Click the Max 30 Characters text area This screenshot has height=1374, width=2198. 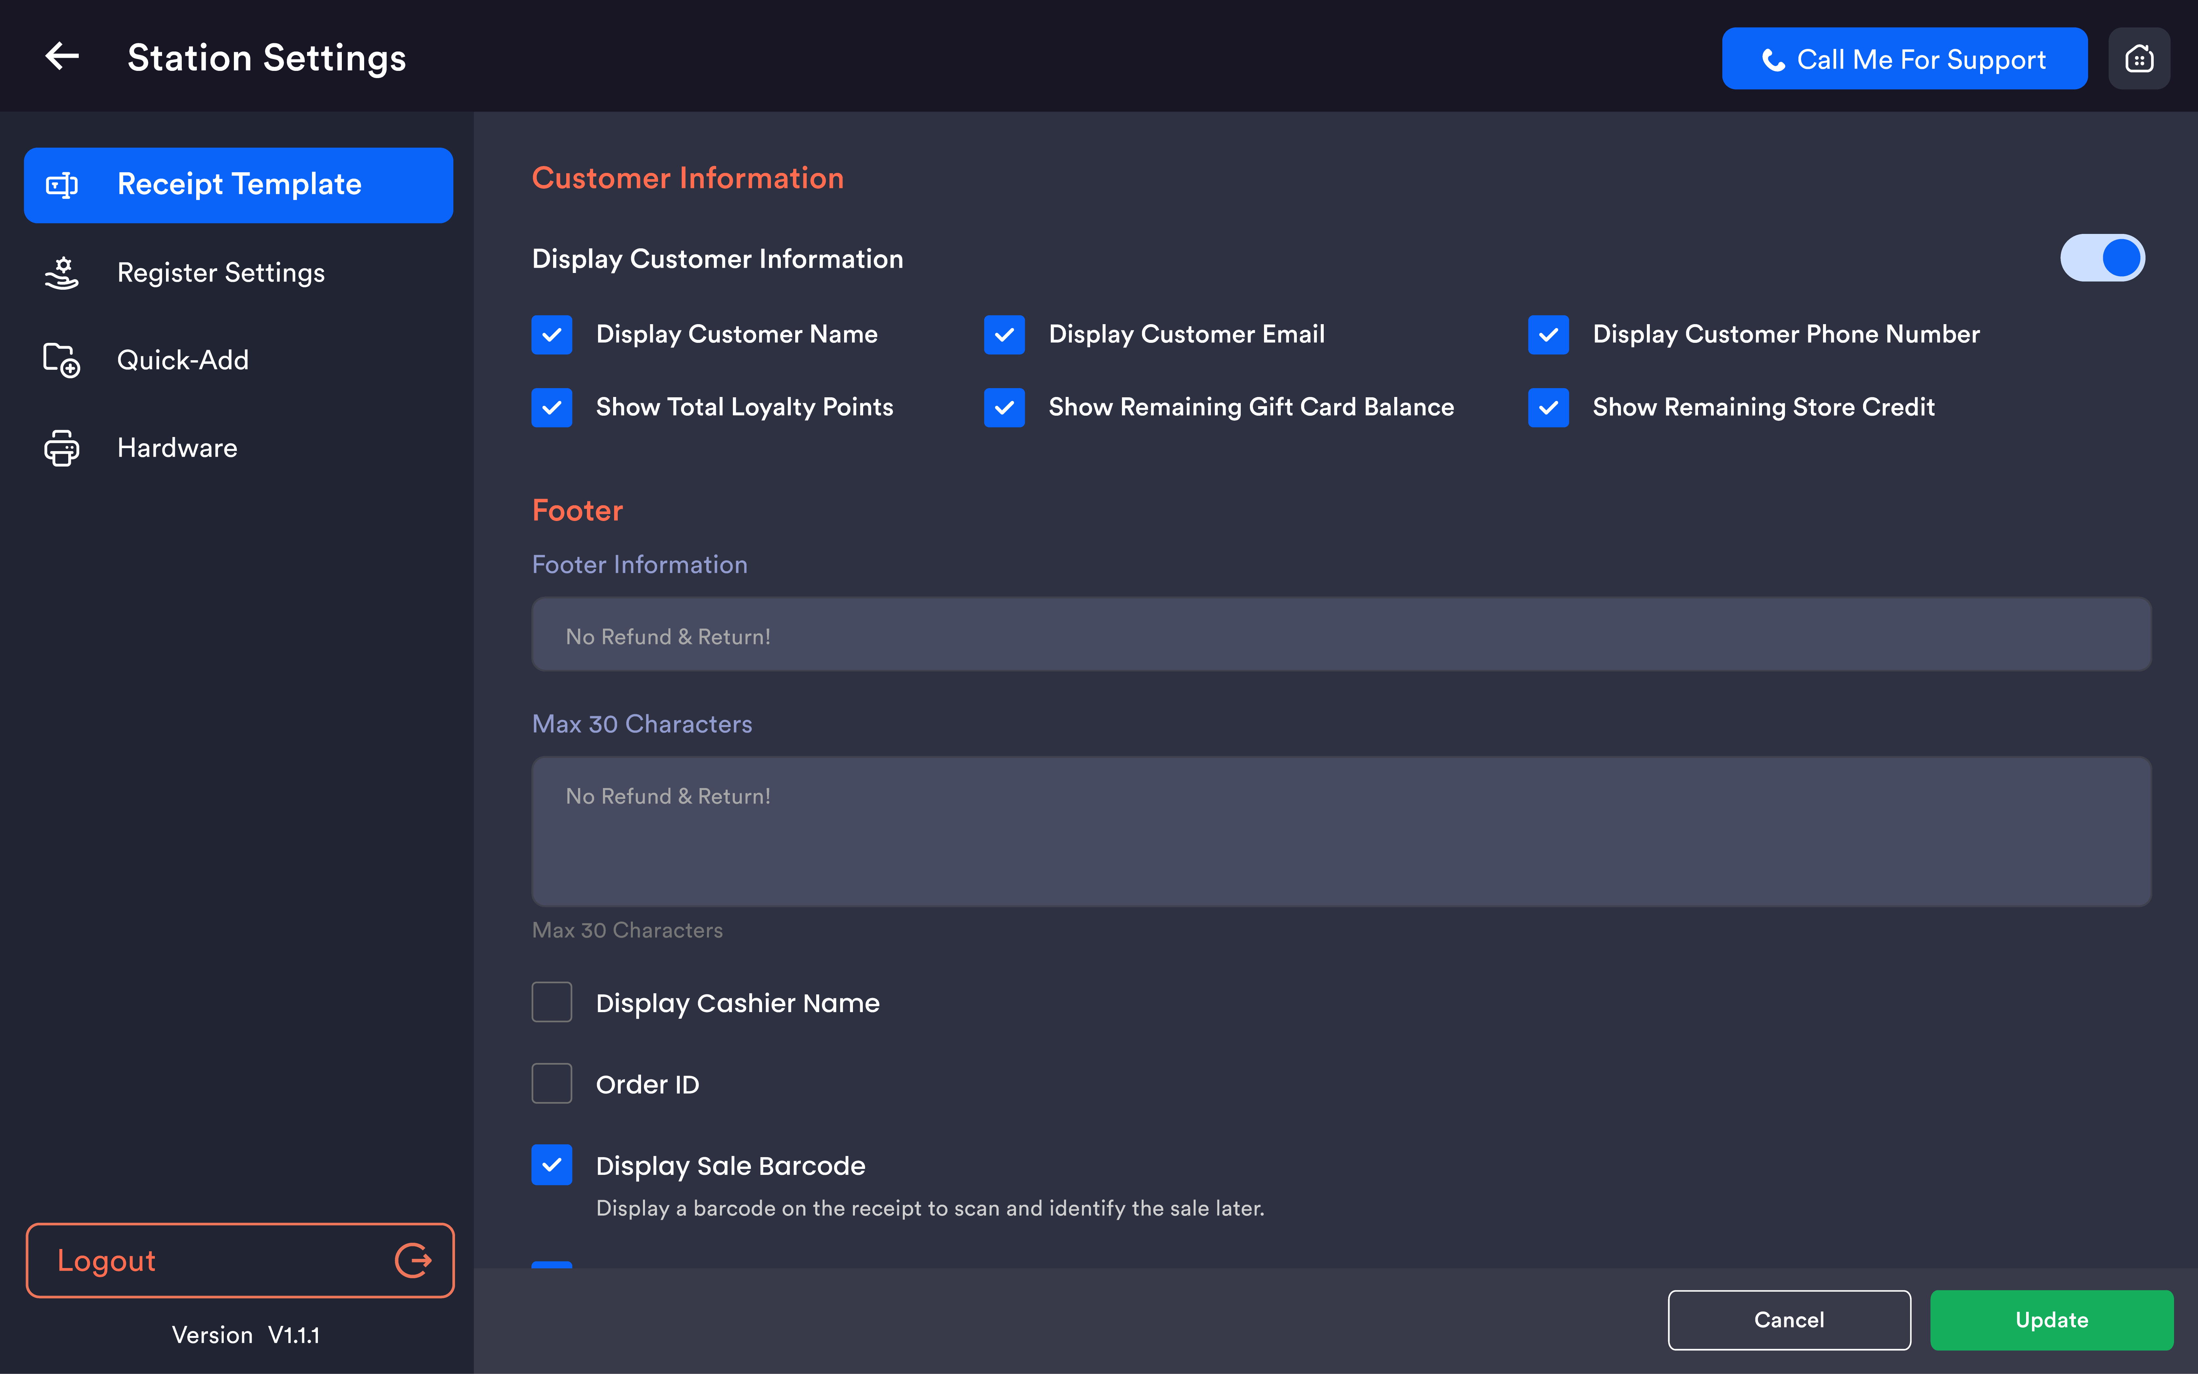[1341, 831]
